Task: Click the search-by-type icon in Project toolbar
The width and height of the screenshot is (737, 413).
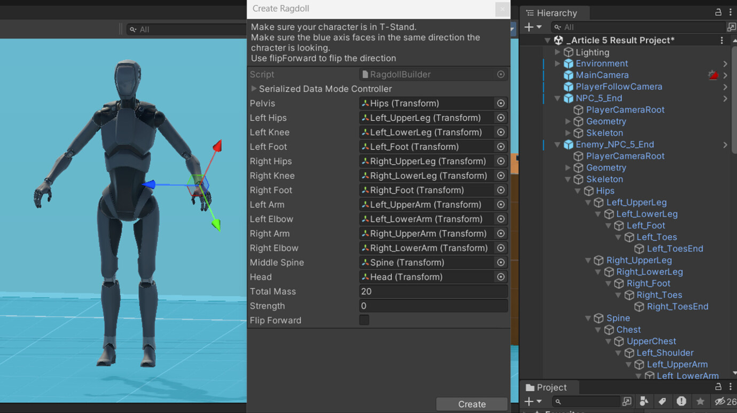Action: (644, 401)
